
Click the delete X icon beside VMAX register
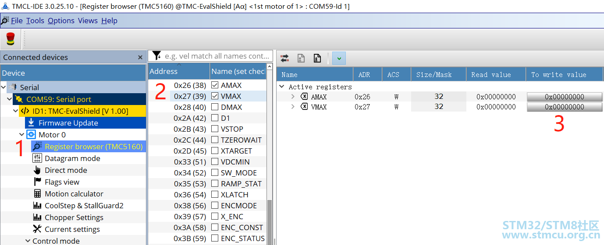[304, 107]
